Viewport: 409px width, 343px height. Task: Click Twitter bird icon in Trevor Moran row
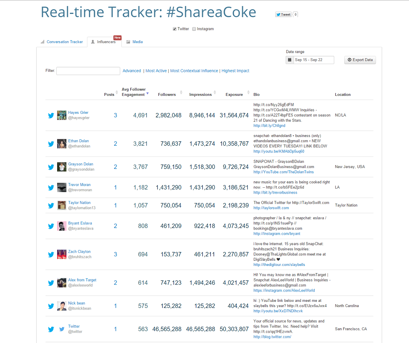pyautogui.click(x=51, y=188)
